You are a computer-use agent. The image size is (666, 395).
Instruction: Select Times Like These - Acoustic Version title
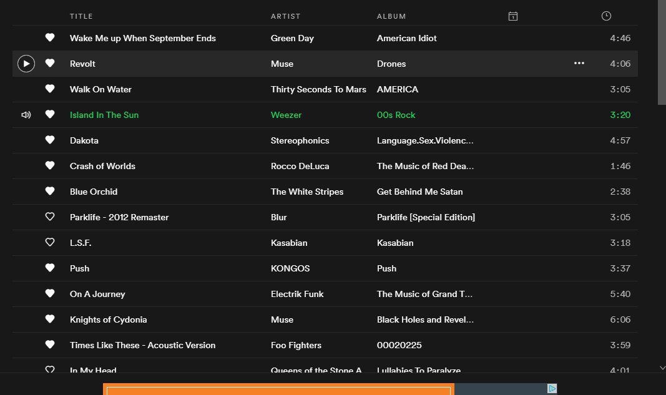tap(143, 345)
